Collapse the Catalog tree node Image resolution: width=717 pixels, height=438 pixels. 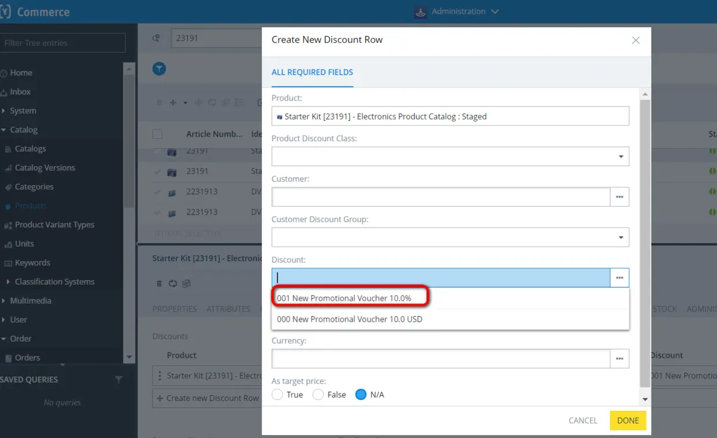[x=4, y=130]
